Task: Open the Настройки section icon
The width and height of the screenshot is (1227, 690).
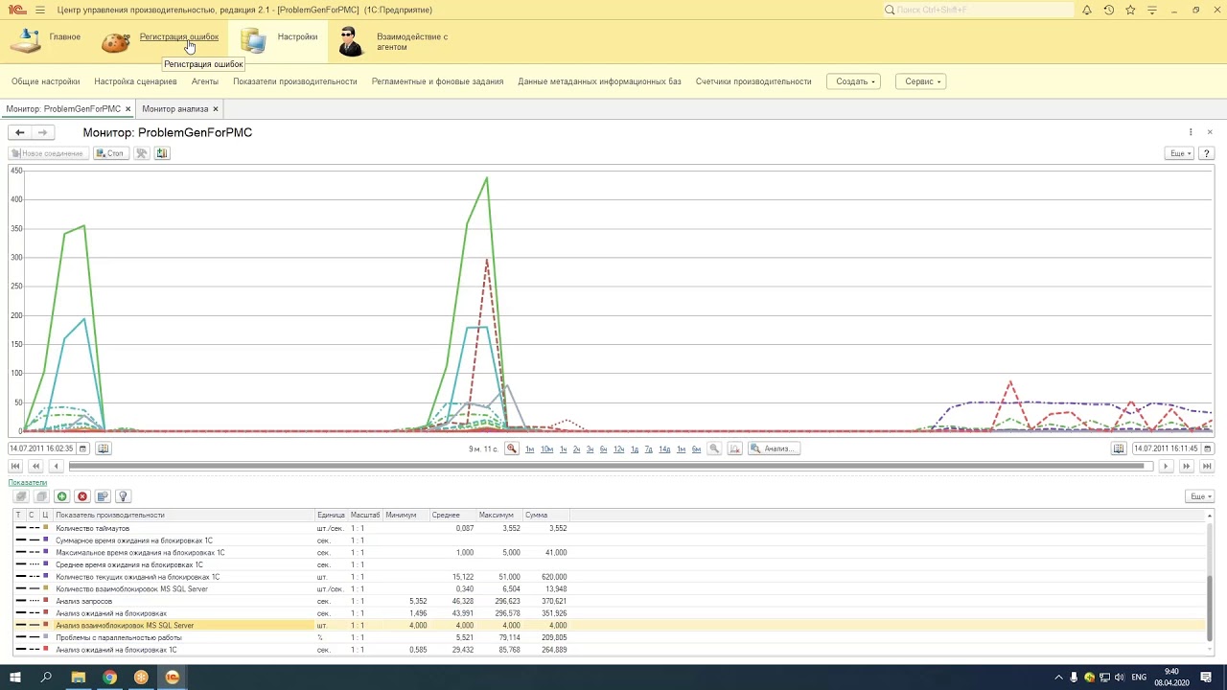Action: coord(254,40)
